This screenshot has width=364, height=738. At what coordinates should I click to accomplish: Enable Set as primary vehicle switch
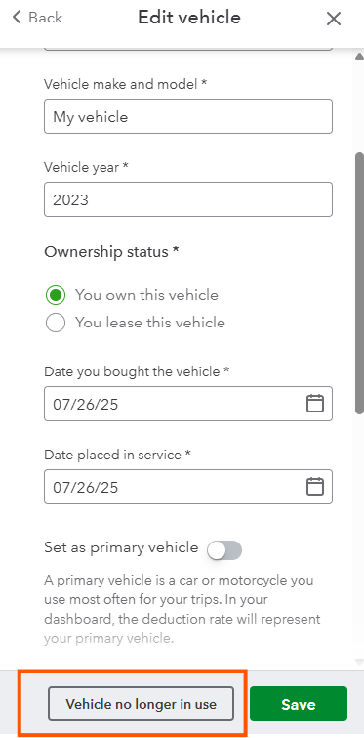coord(224,550)
